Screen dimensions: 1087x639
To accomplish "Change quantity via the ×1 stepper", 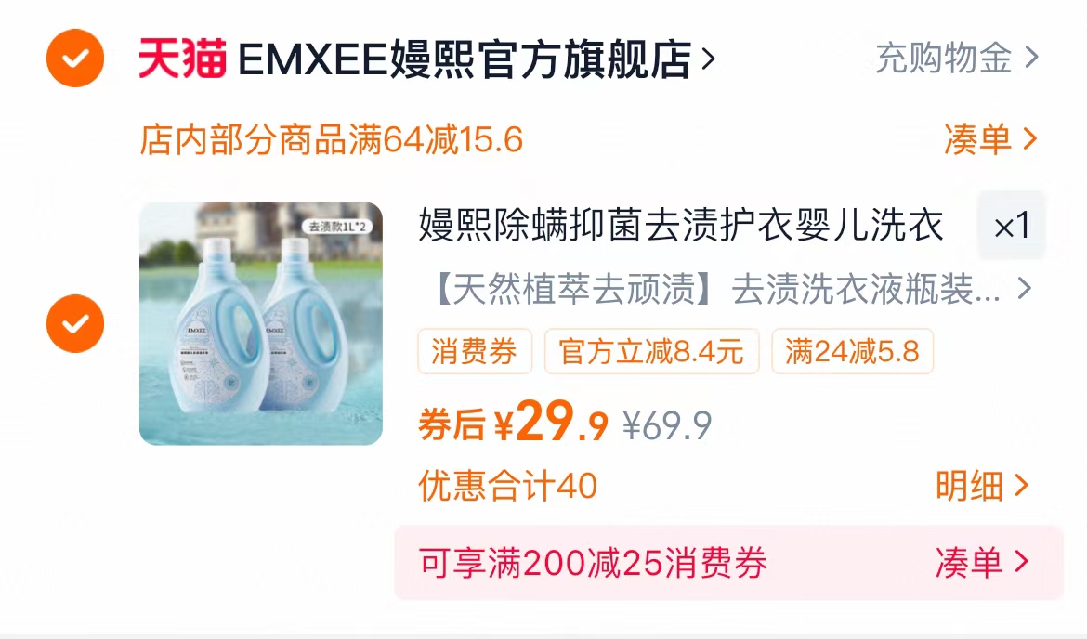I will point(1012,226).
